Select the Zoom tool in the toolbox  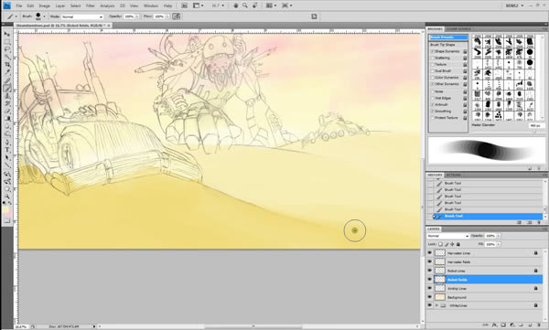tap(6, 197)
